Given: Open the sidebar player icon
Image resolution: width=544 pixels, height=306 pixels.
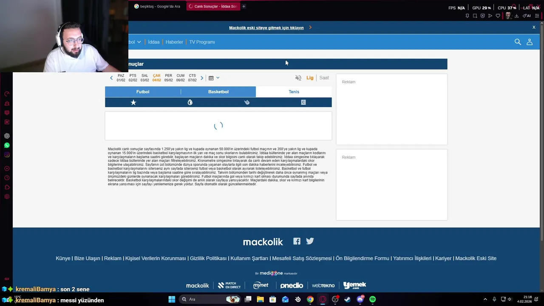Looking at the screenshot, I should [7, 169].
